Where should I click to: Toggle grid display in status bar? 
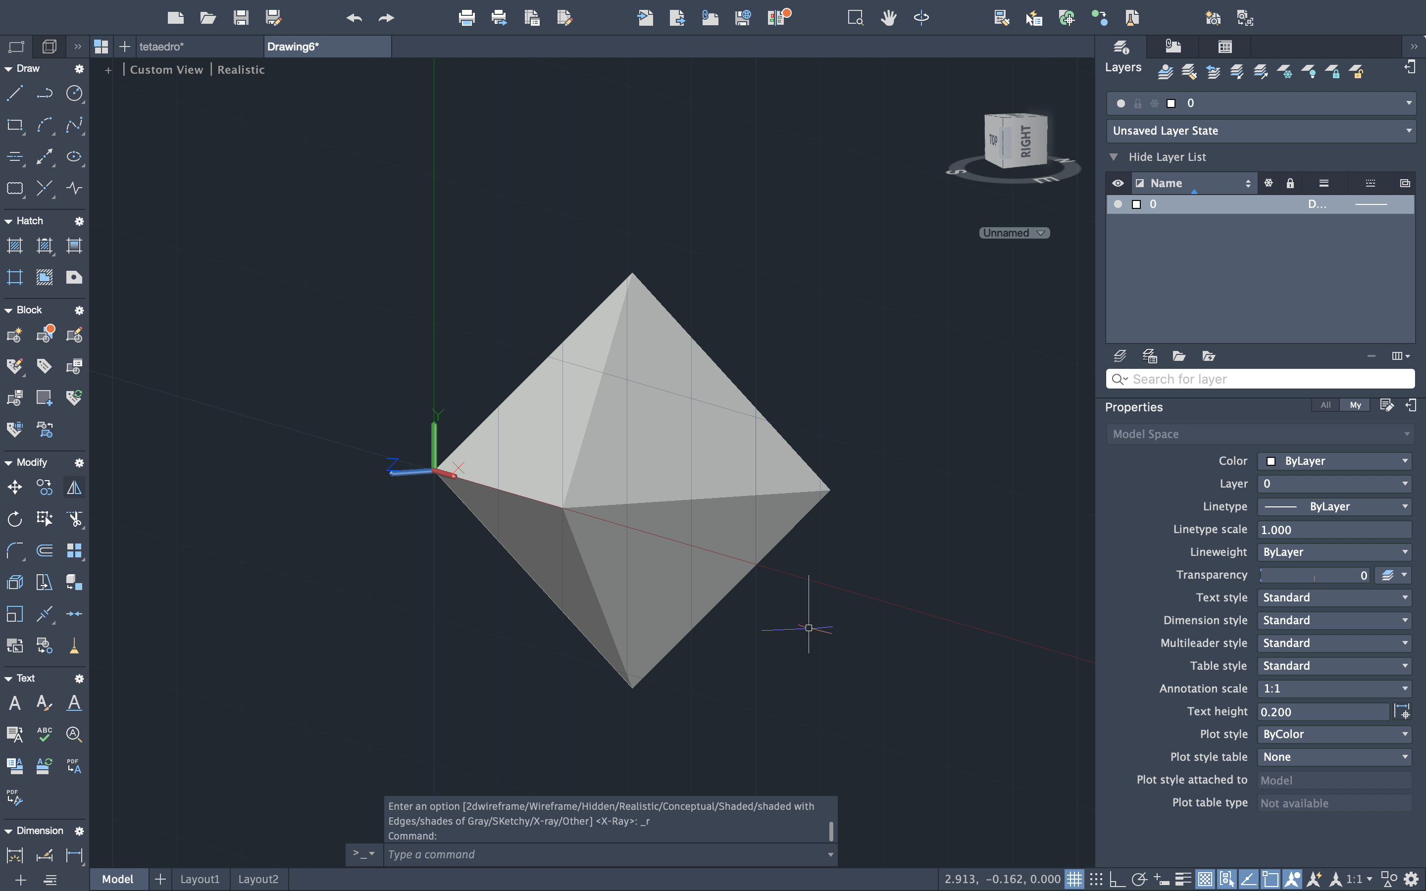pyautogui.click(x=1074, y=879)
